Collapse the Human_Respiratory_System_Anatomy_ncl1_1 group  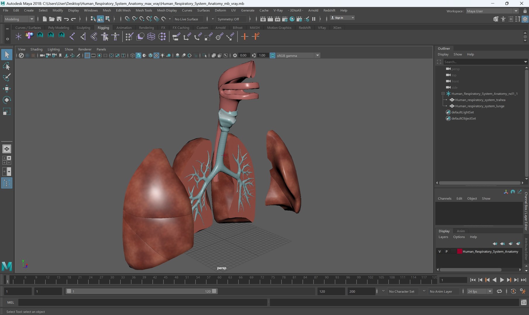[443, 94]
